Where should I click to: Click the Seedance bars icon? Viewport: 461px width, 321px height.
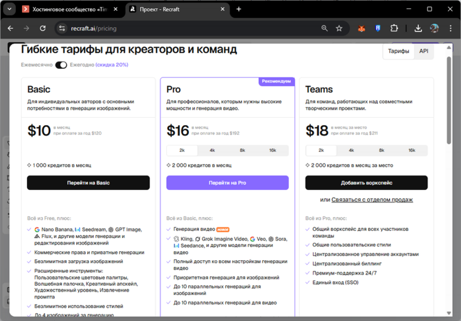tap(176, 246)
